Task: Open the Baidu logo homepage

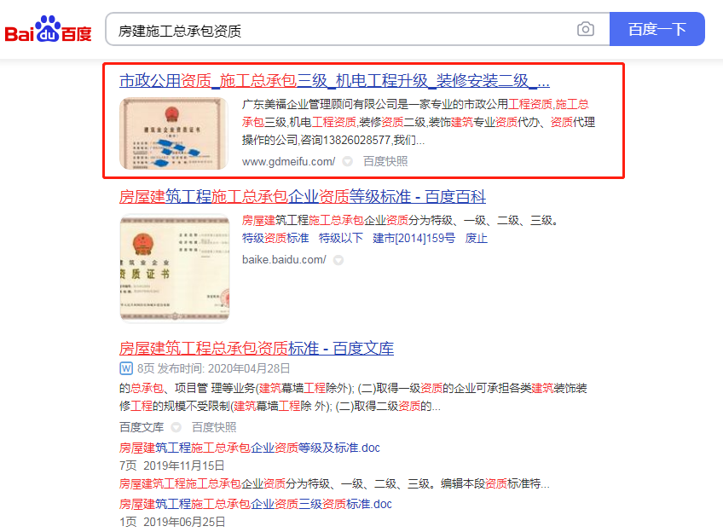Action: [x=48, y=29]
